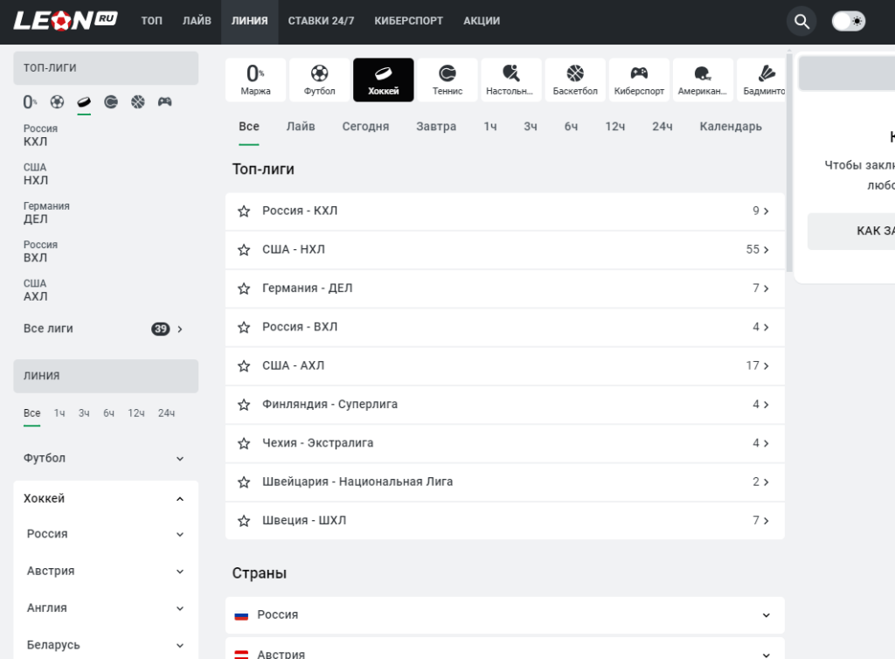Screen dimensions: 895x659
Task: Open the АКЦИИ navigation item
Action: click(x=482, y=21)
